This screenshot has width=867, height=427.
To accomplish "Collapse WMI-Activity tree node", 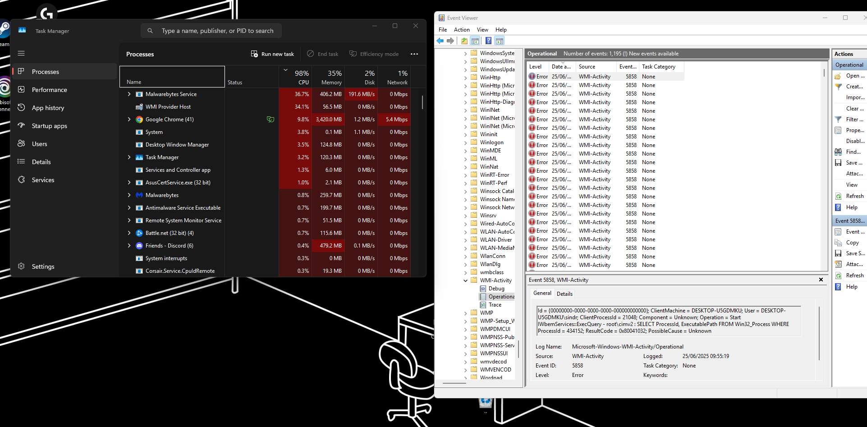I will (466, 280).
